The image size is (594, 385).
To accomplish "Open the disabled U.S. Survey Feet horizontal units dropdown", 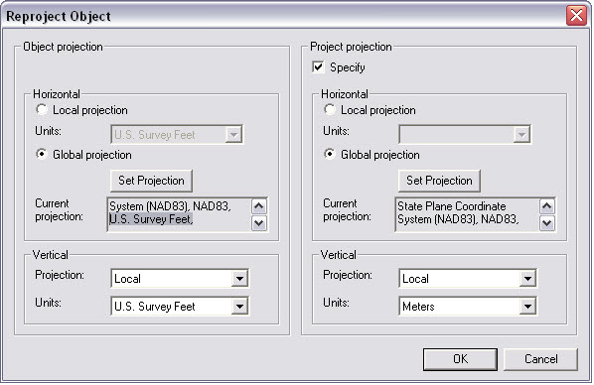I will click(177, 134).
